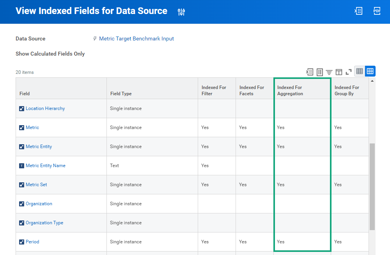Viewport: 390px width, 255px height.
Task: Export table to Excel from grid toolbar
Action: coord(310,72)
